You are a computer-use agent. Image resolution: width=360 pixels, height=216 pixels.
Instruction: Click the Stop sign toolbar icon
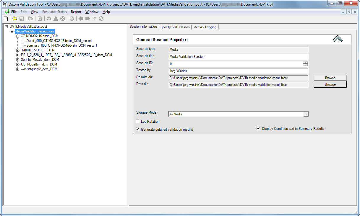(72, 19)
